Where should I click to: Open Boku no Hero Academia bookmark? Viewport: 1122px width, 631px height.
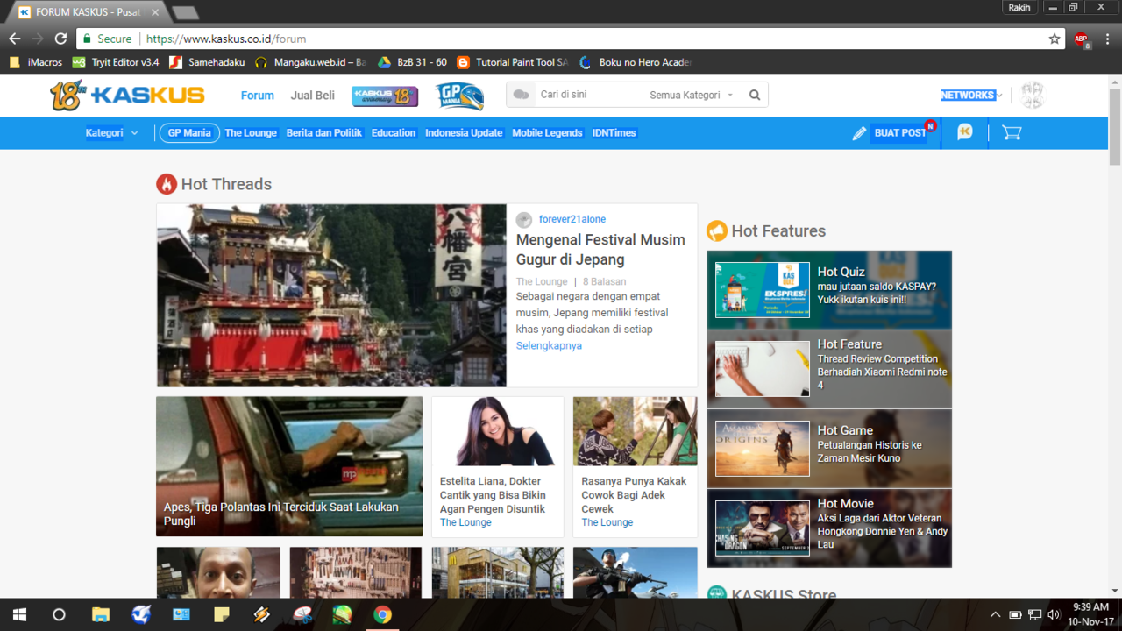636,62
